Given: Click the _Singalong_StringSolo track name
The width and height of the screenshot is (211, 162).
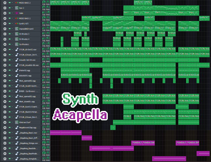Looking at the screenshot, I should [29, 159].
